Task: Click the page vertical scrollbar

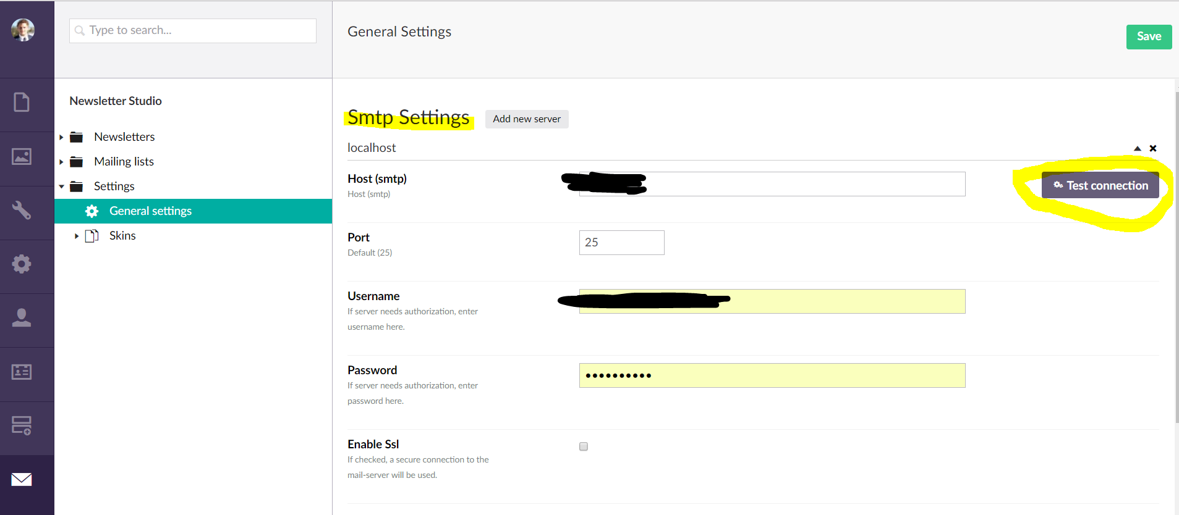Action: pos(1177,256)
